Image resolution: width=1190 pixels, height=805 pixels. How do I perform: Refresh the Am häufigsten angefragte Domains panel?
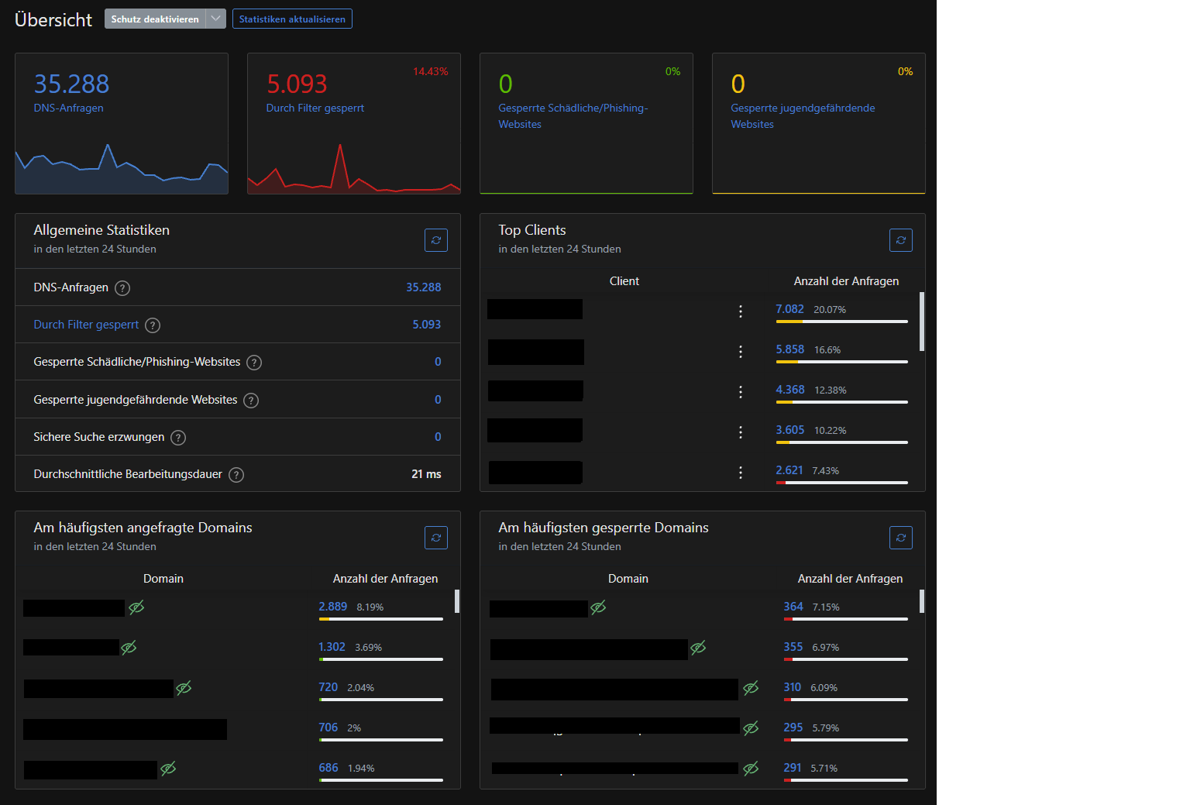(x=436, y=538)
